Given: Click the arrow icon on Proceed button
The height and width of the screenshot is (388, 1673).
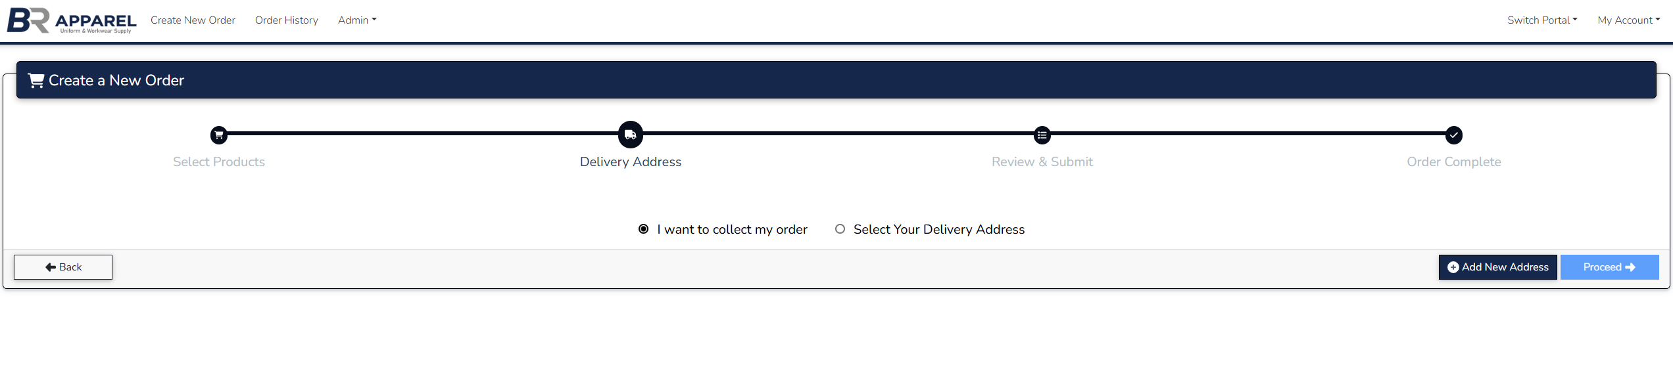Looking at the screenshot, I should 1630,267.
